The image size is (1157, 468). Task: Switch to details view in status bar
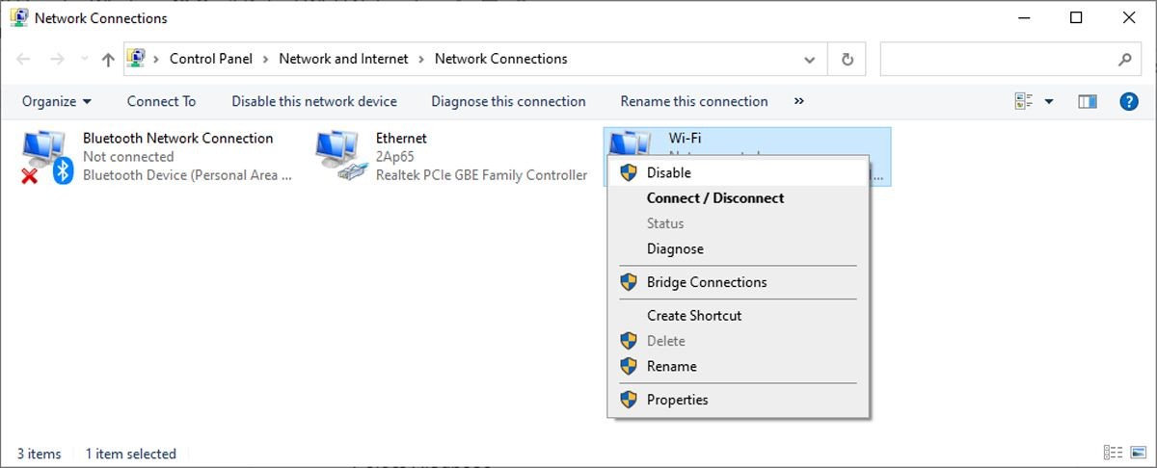(1114, 453)
